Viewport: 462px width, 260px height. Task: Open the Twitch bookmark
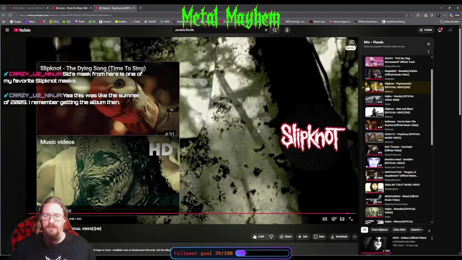pyautogui.click(x=79, y=22)
